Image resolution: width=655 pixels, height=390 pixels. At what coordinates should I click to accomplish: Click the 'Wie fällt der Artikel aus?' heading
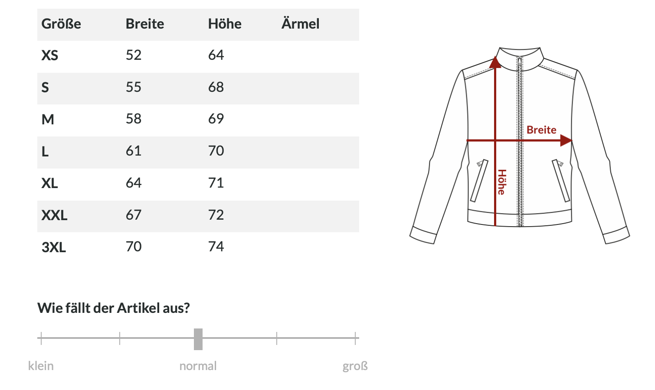pos(114,308)
